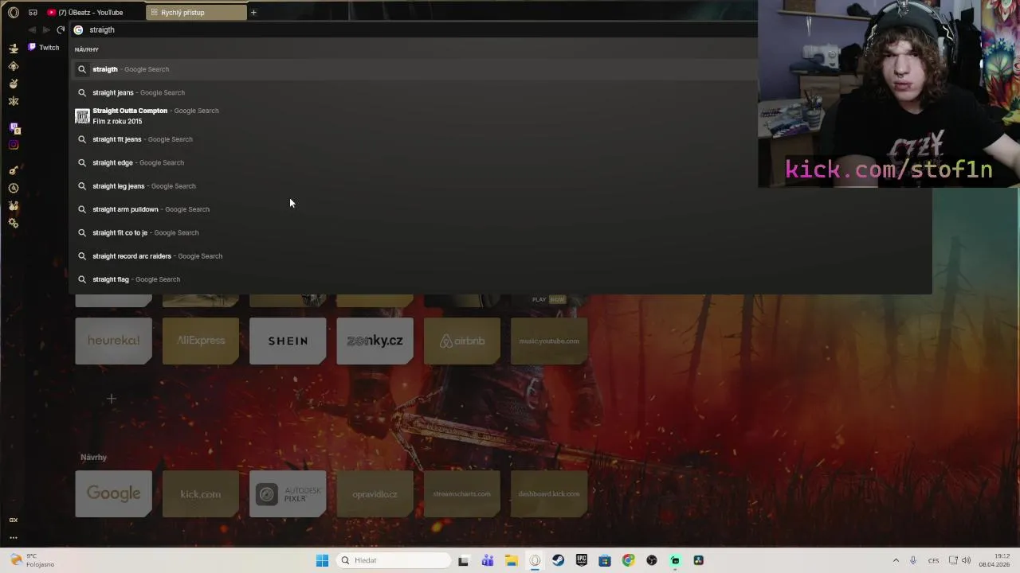Select 'straight record arc raiders' suggestion
The image size is (1020, 573).
point(500,256)
